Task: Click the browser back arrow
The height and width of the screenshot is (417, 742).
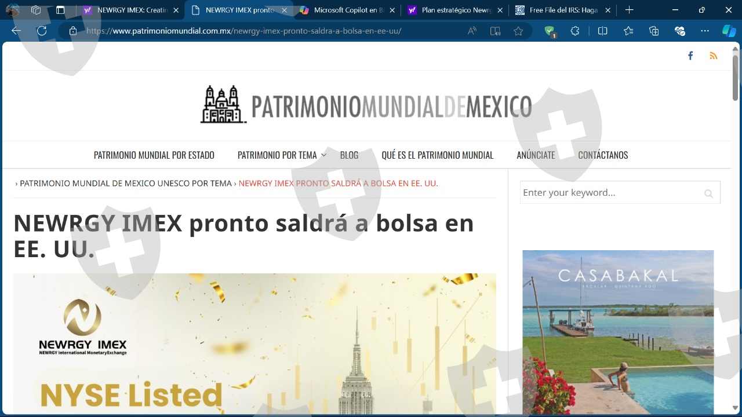Action: click(x=16, y=31)
